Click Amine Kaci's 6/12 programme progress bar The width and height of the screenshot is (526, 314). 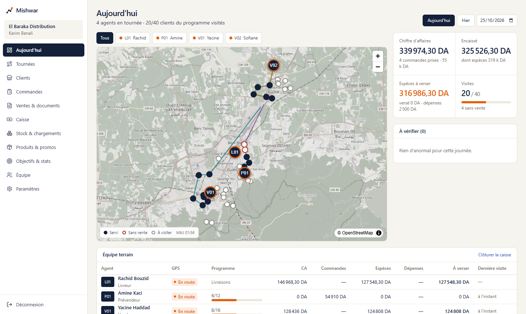tap(237, 300)
